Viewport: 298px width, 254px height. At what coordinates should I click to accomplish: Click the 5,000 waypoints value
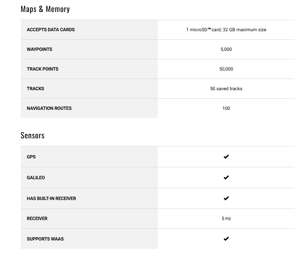[226, 49]
